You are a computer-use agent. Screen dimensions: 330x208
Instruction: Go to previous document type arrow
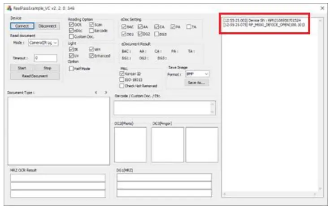click(96, 92)
